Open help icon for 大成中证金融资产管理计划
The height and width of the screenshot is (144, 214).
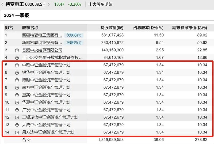coord(17,125)
